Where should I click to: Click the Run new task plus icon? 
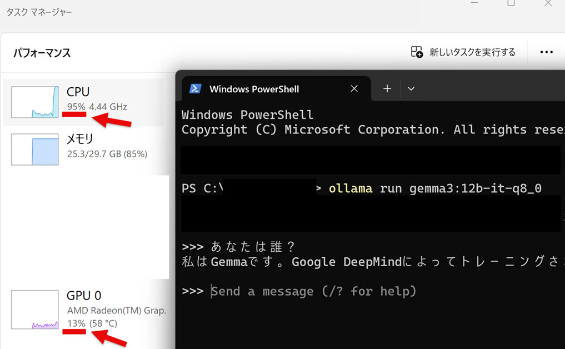pos(416,52)
